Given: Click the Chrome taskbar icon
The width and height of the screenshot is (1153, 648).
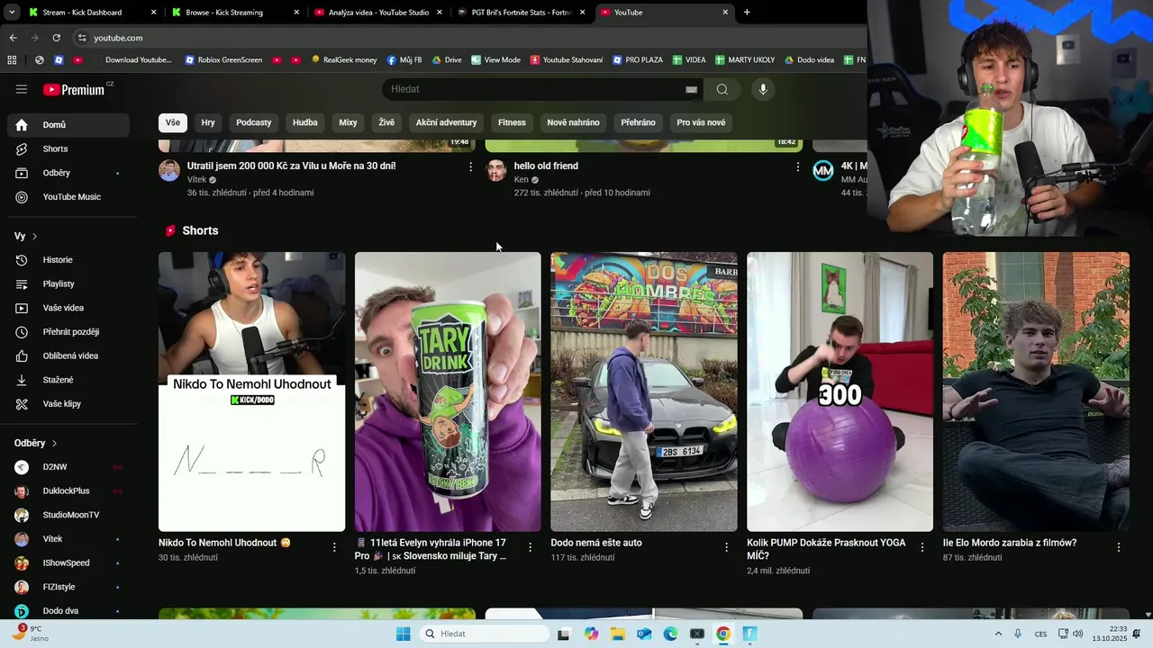Looking at the screenshot, I should pyautogui.click(x=722, y=634).
